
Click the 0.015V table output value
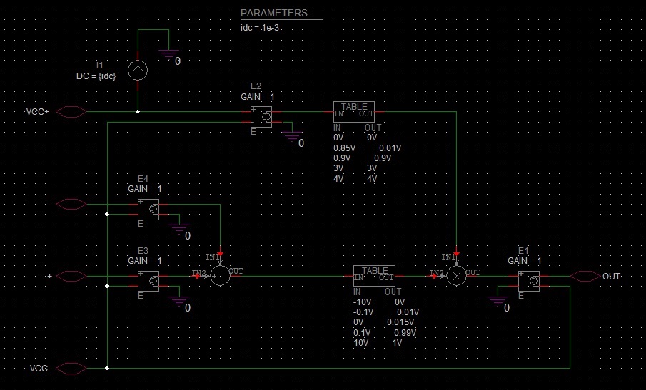(401, 322)
